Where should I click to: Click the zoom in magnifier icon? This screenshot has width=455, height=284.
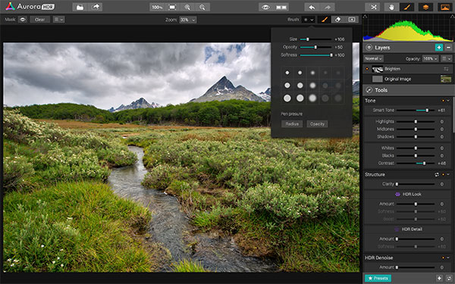[x=187, y=7]
